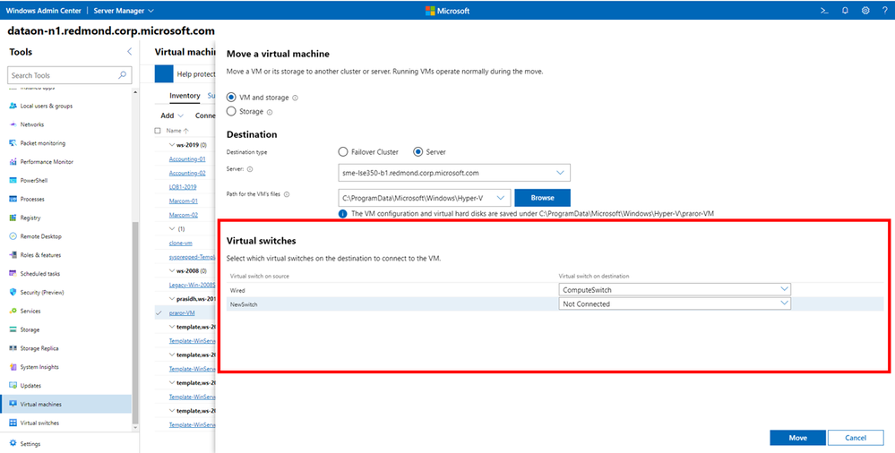
Task: Select Storage radio button
Action: tap(232, 111)
